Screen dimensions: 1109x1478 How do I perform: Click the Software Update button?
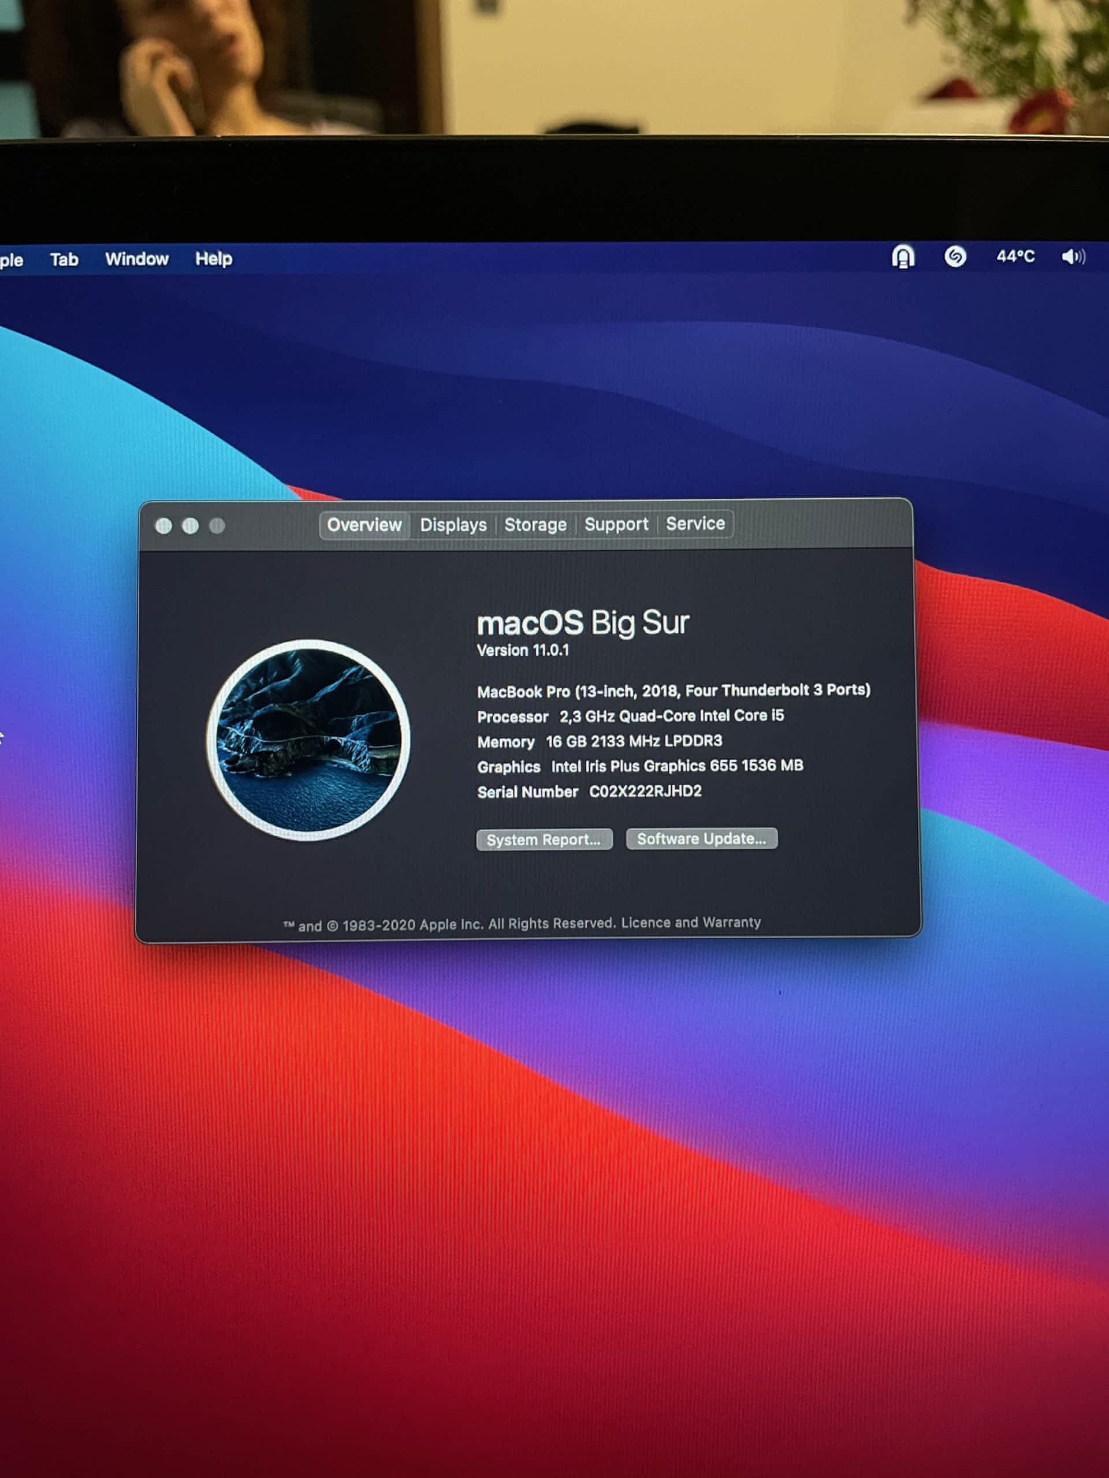click(701, 838)
